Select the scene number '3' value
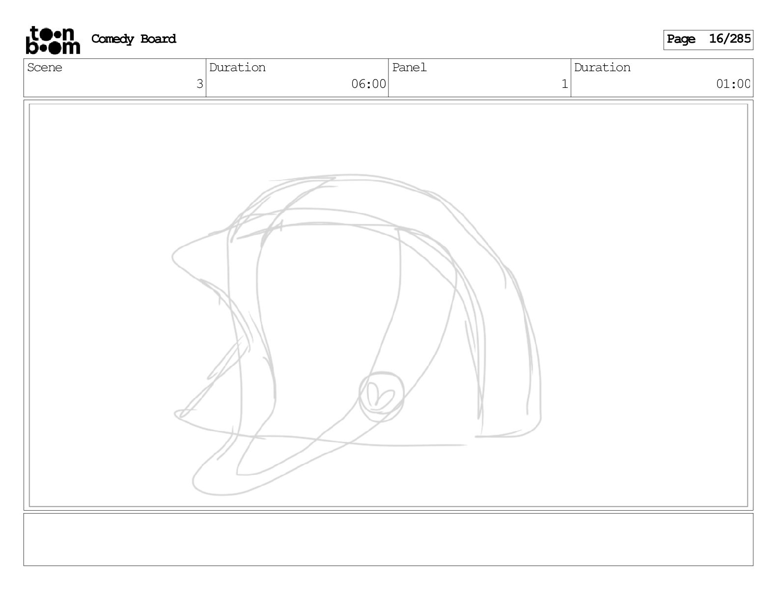This screenshot has height=601, width=778. coord(199,84)
